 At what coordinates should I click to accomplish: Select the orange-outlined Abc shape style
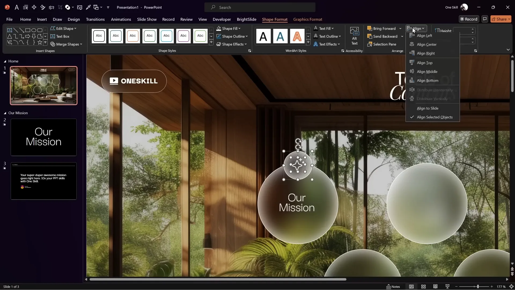133,36
